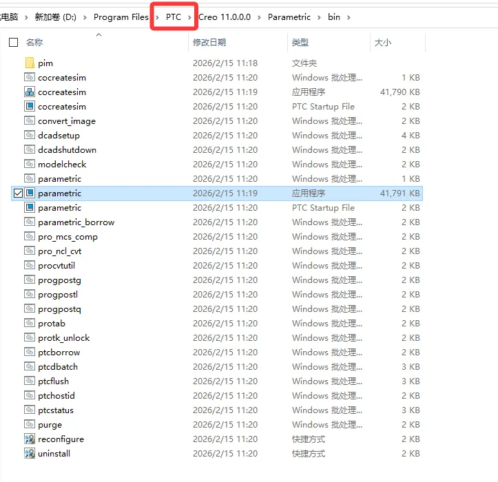Select the uninstall file name

pos(54,453)
